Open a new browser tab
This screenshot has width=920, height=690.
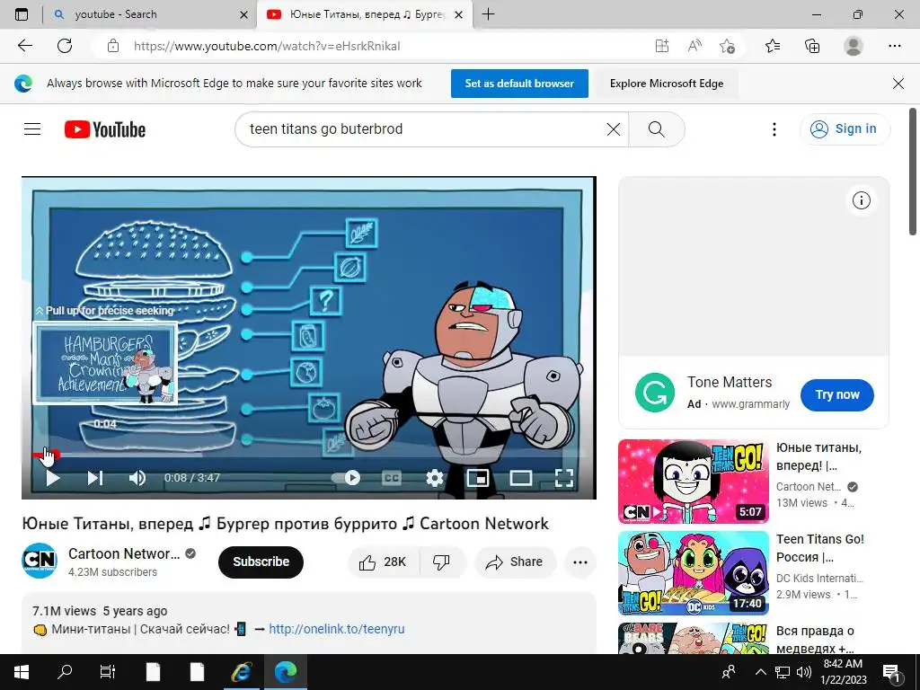coord(488,14)
